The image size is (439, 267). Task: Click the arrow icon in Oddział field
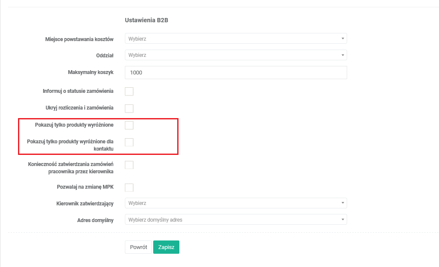coord(342,55)
